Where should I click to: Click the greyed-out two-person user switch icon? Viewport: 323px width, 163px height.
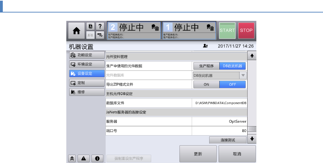pyautogui.click(x=90, y=35)
